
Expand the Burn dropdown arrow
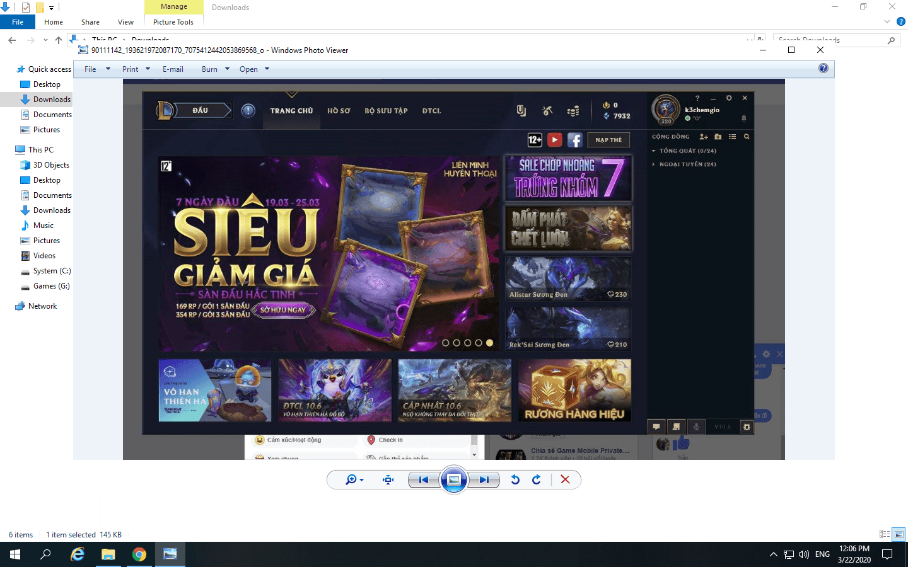[x=228, y=69]
